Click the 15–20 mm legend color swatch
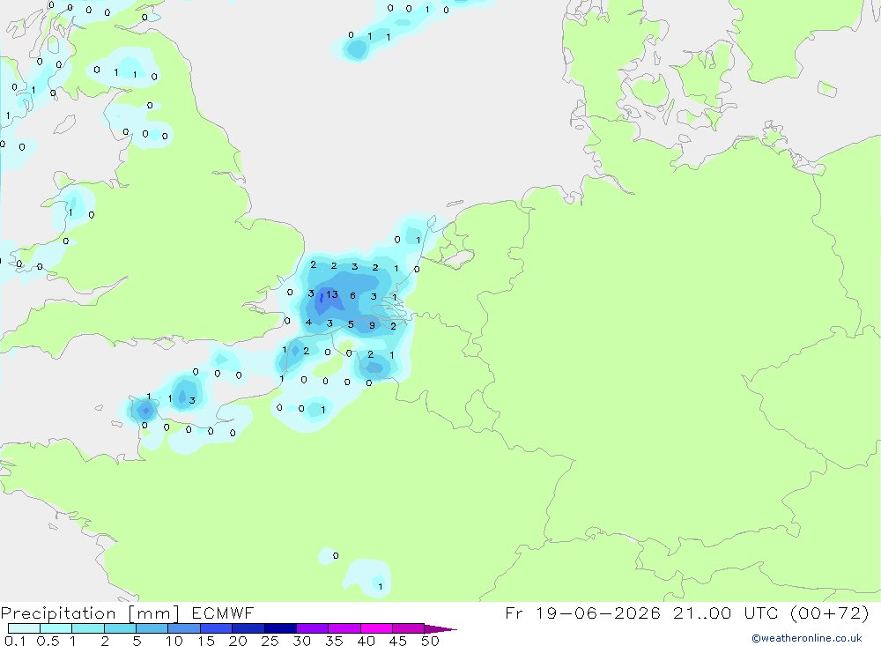This screenshot has width=881, height=646. pos(217,628)
